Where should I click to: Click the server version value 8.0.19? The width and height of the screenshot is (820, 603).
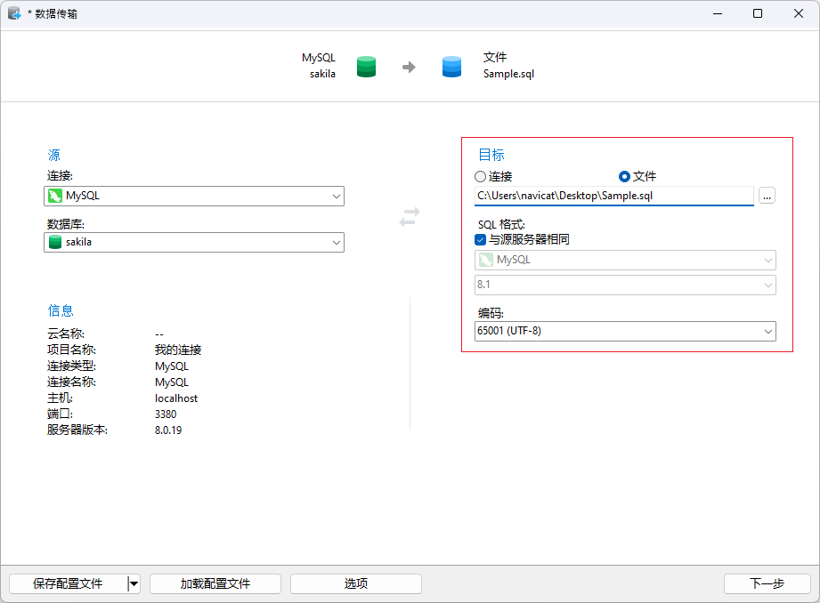tap(168, 430)
